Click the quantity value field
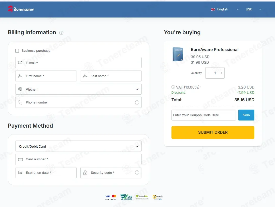275x207 pixels. click(215, 73)
